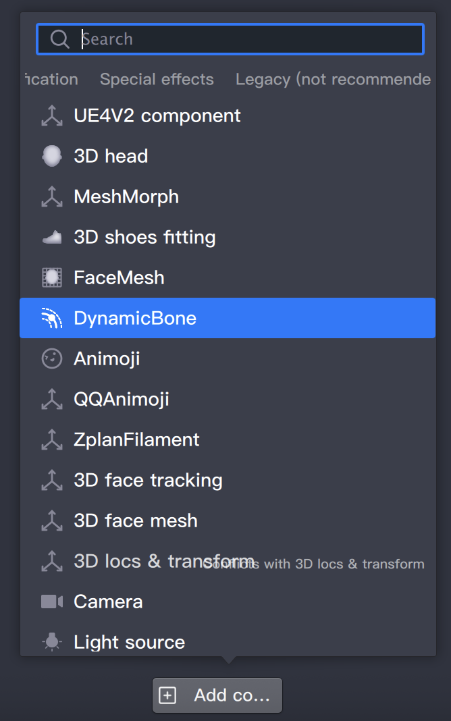Choose 3D locs & transform item
Screen dimensions: 451x721
(135, 561)
